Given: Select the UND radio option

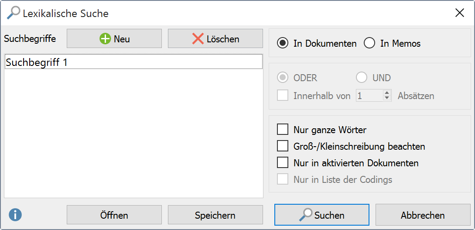Looking at the screenshot, I should coord(362,78).
